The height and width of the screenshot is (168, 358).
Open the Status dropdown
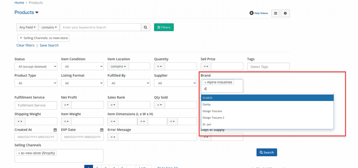pyautogui.click(x=36, y=67)
